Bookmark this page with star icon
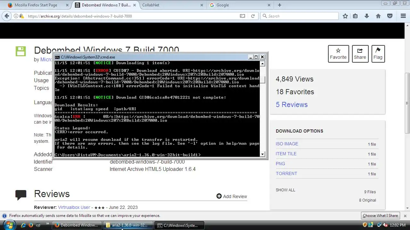 [345, 16]
